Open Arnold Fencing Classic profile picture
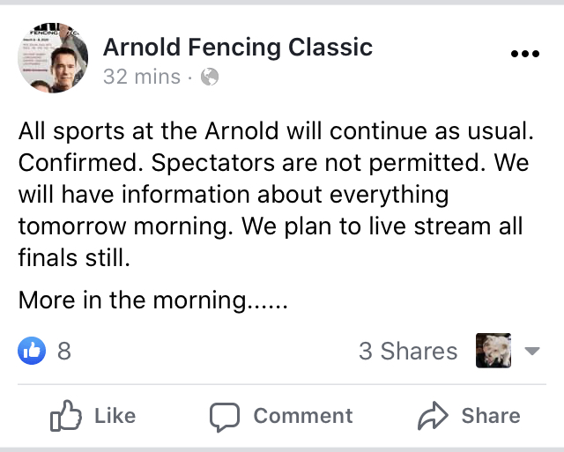 (x=53, y=56)
